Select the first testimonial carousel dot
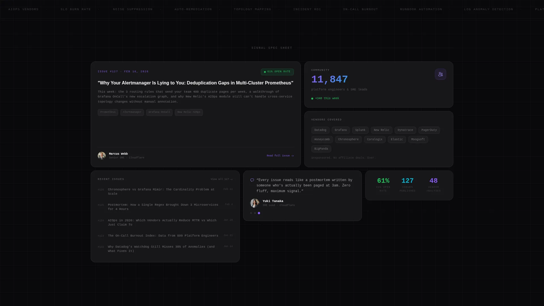The width and height of the screenshot is (544, 306). coord(251,213)
